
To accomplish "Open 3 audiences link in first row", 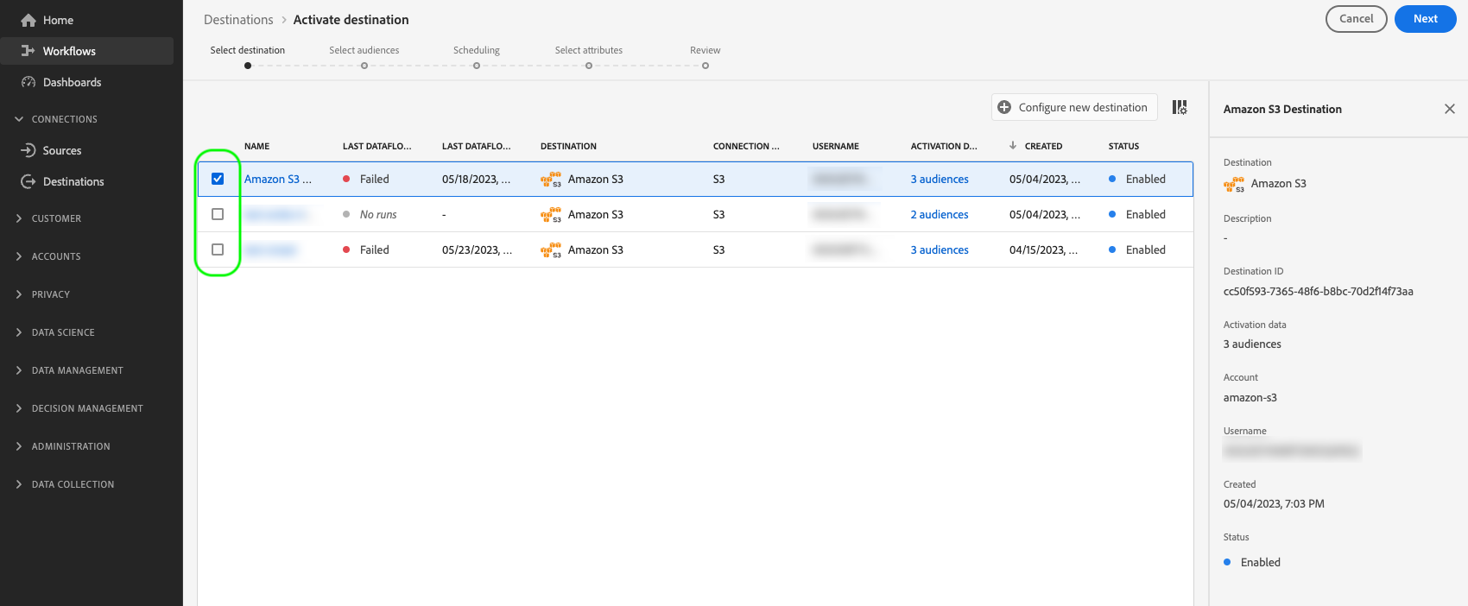I will [940, 179].
